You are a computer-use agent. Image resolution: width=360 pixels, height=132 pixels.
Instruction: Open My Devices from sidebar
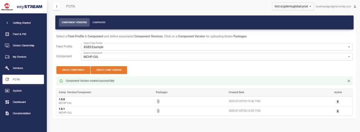19,57
